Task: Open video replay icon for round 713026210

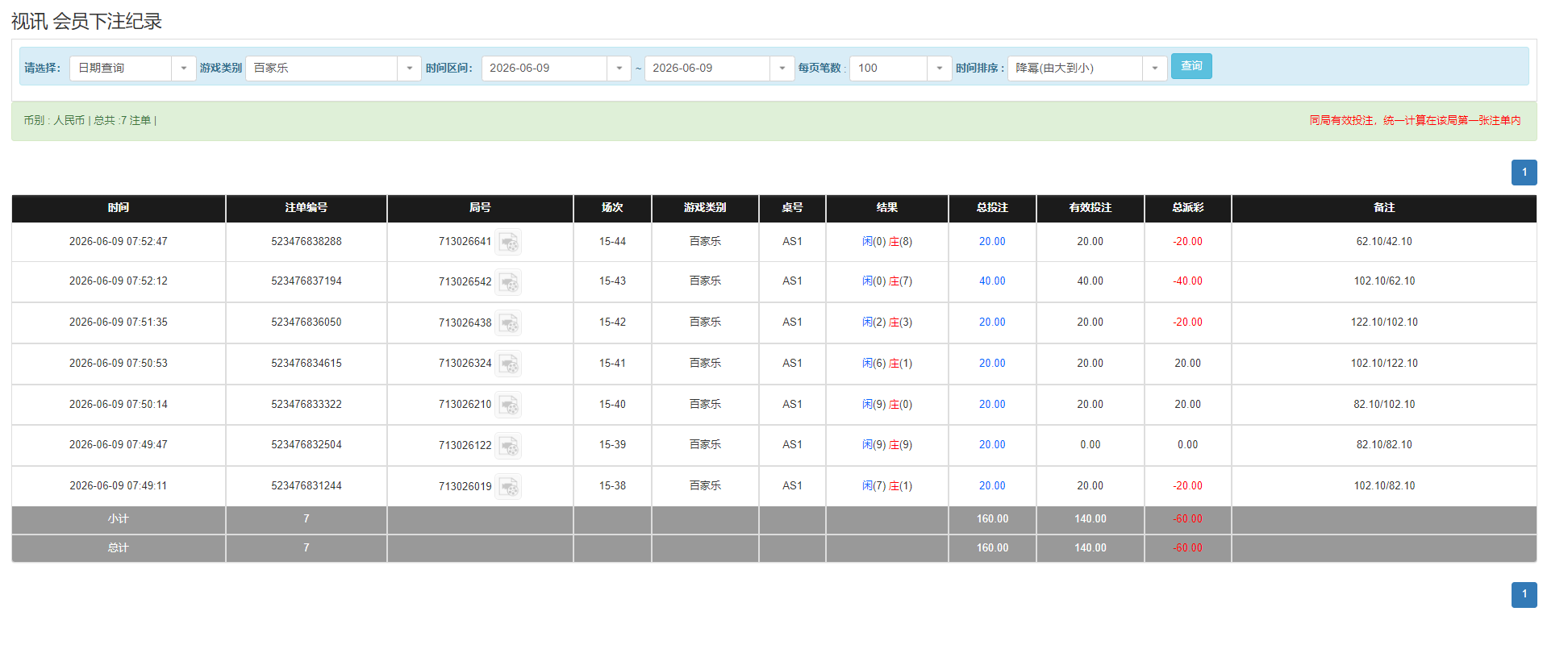Action: point(508,405)
